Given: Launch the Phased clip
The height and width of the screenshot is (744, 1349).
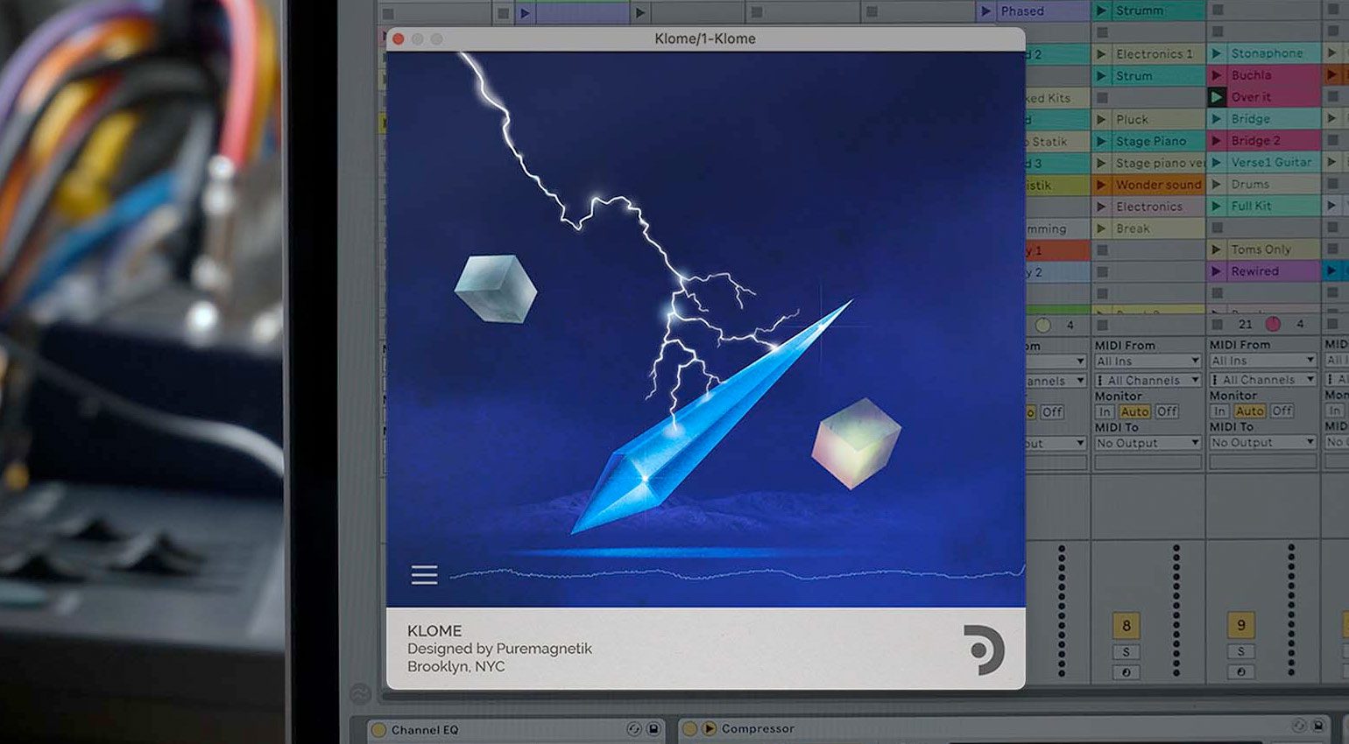Looking at the screenshot, I should coord(986,11).
